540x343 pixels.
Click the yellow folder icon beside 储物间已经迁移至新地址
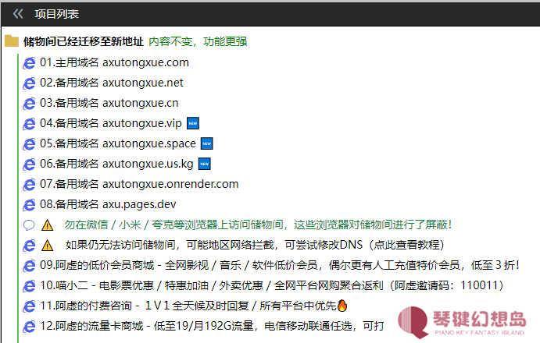coord(12,41)
